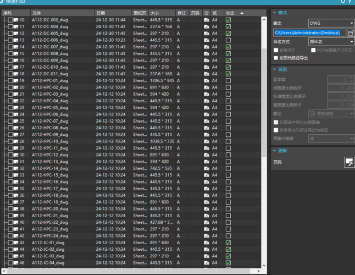Click orientation icon in A112-HPC-01_dwg row
355x275 pixels.
206,80
